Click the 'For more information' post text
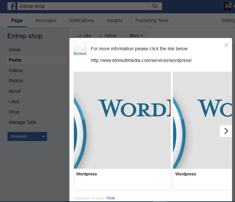This screenshot has width=235, height=202. point(139,49)
